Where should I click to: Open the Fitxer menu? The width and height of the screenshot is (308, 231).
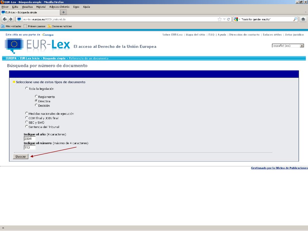click(5, 7)
